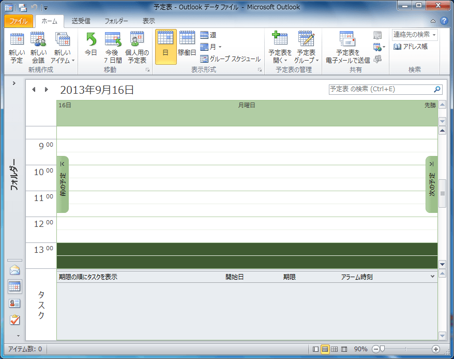
Task: Open Mail from the navigation icons
Action: 14,270
